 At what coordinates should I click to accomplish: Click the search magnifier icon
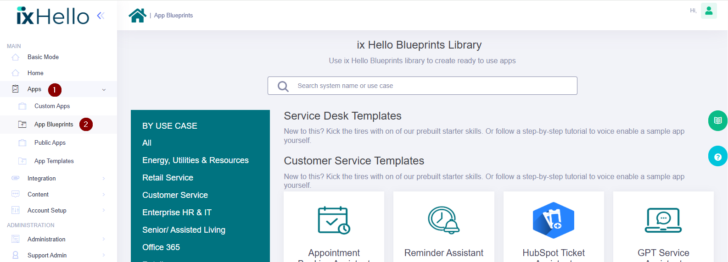[x=283, y=86]
